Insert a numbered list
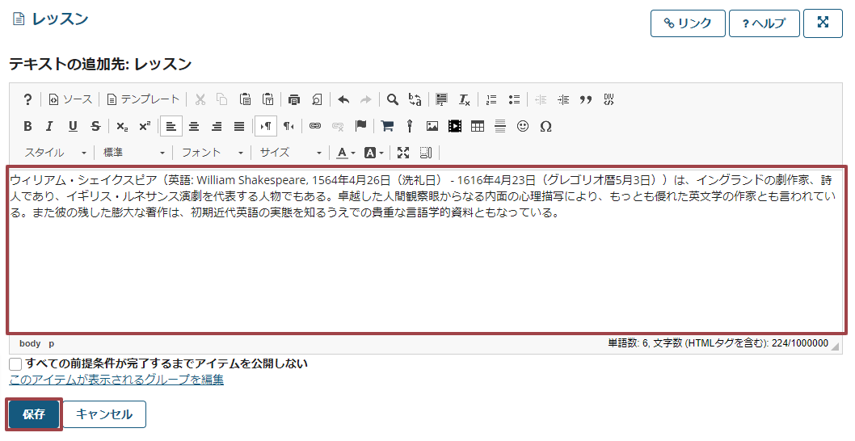The height and width of the screenshot is (441, 855). (491, 99)
